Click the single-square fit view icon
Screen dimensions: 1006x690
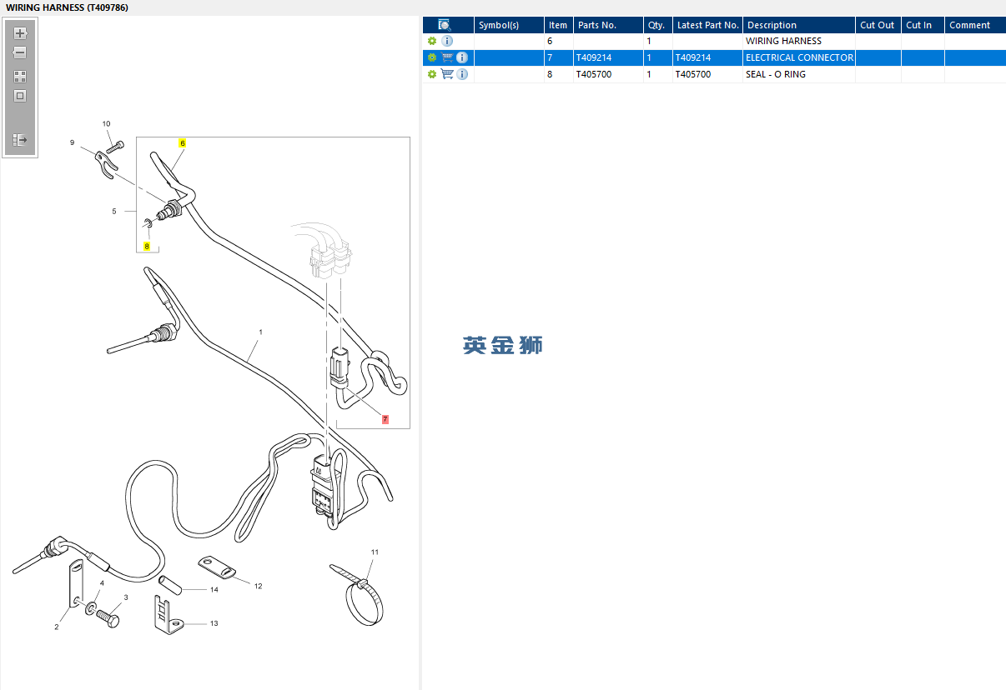pos(20,96)
